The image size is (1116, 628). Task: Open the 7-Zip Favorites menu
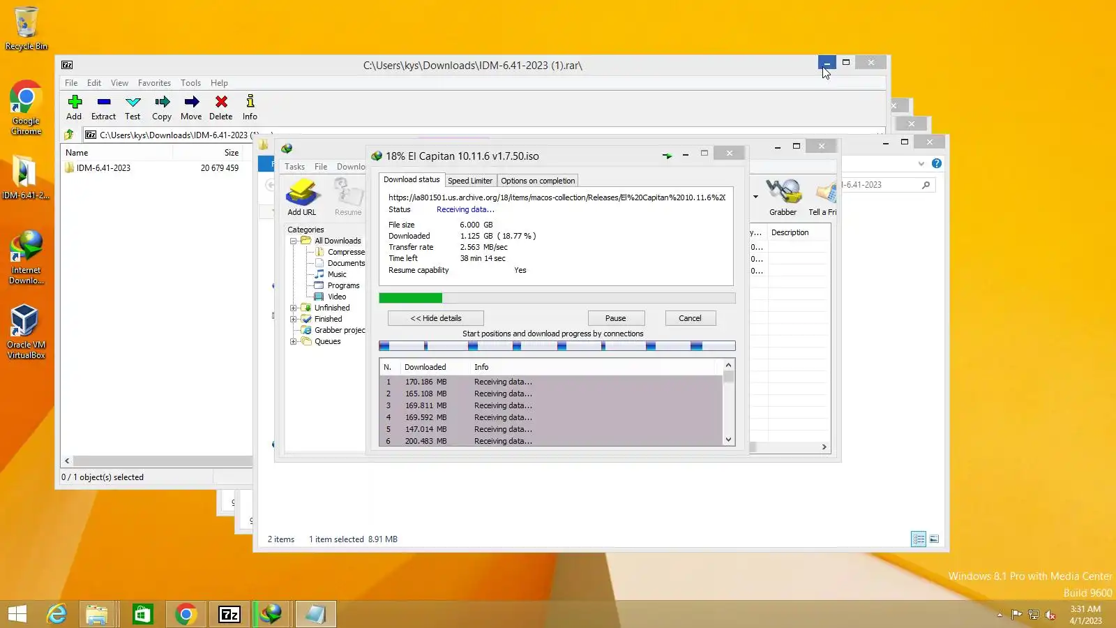154,82
